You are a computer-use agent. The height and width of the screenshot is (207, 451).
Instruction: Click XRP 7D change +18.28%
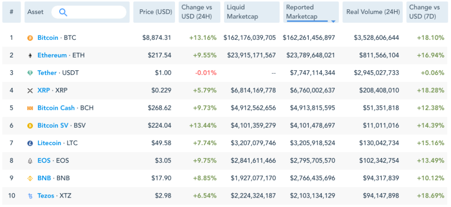430,90
